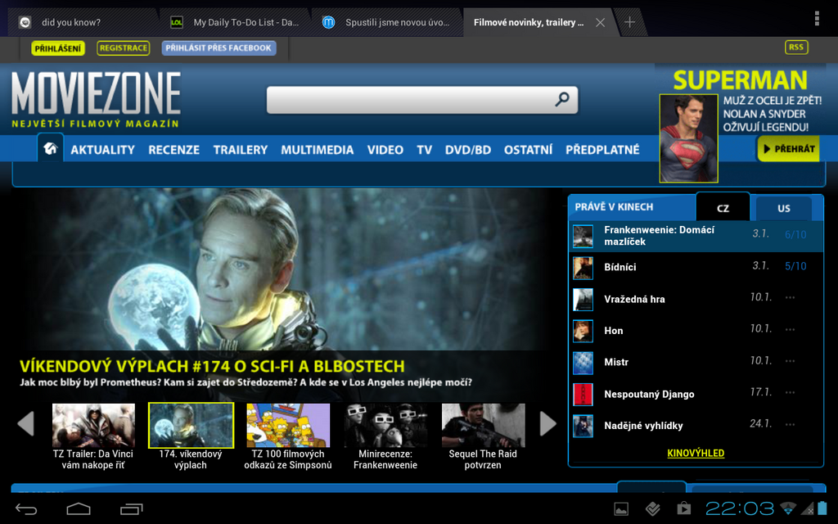This screenshot has height=524, width=838.
Task: Close the Filmové novinky tab
Action: point(600,23)
